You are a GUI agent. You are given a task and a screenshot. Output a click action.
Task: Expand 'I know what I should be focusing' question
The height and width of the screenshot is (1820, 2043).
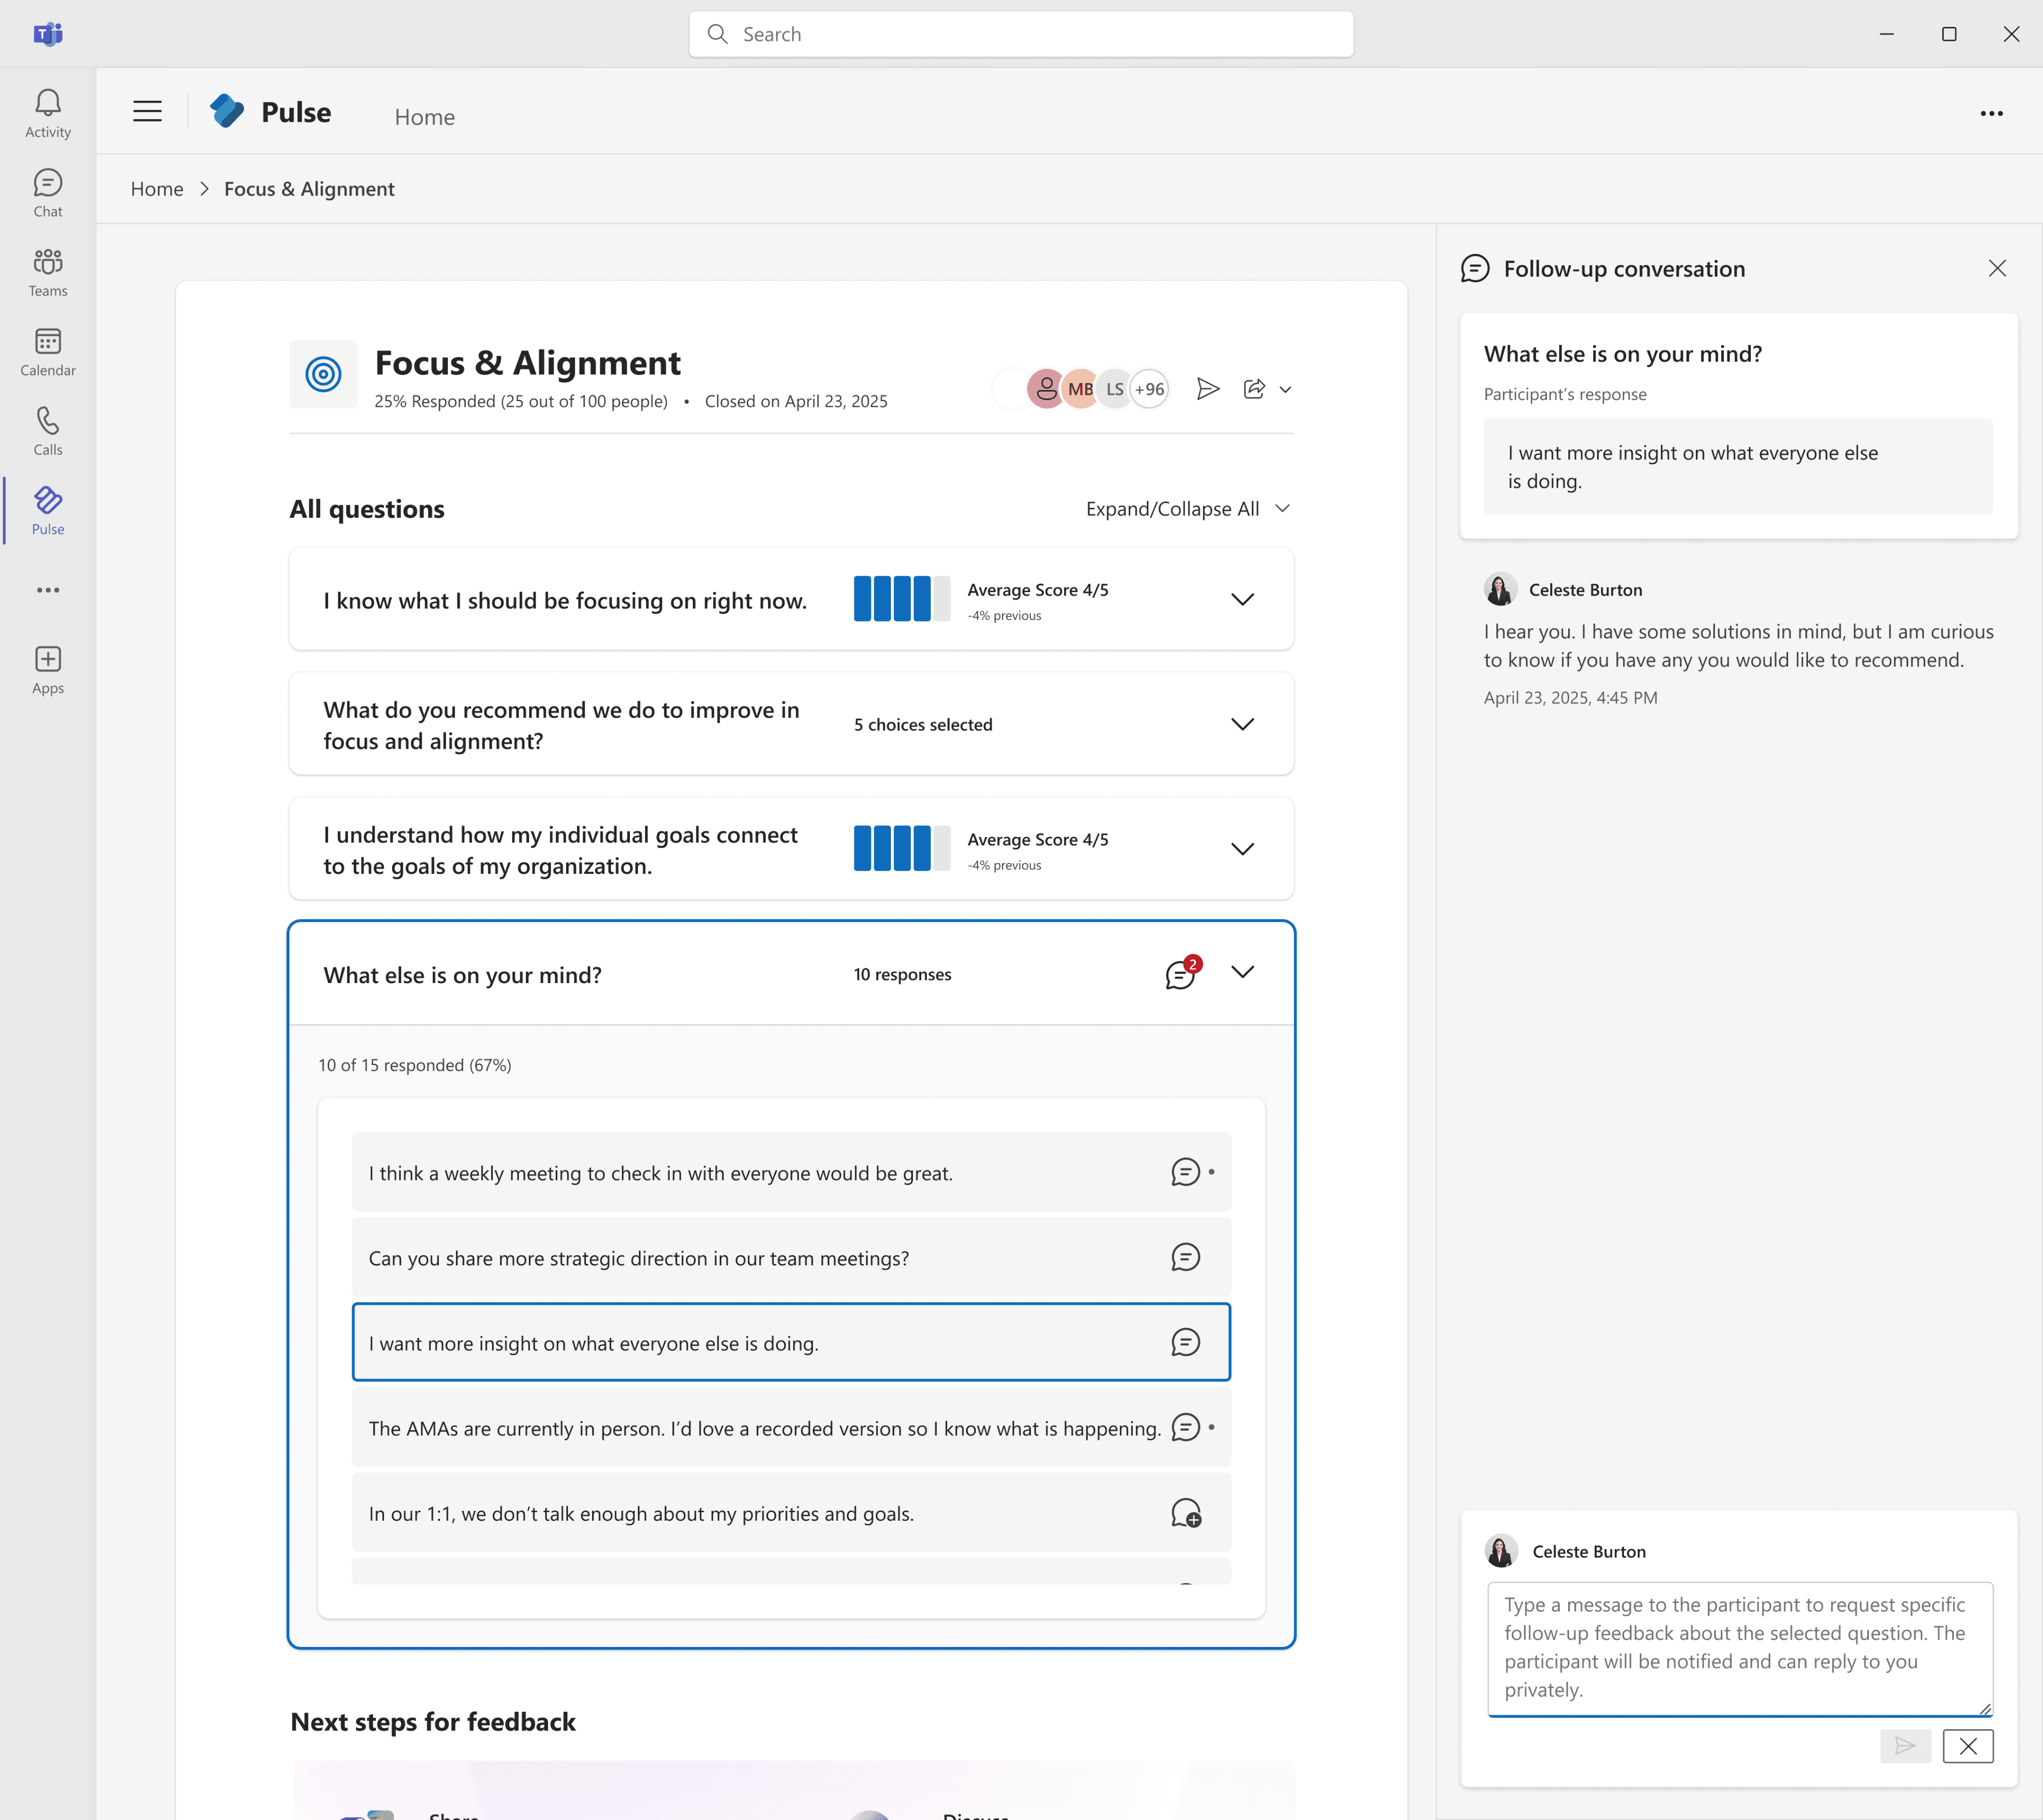[1242, 599]
